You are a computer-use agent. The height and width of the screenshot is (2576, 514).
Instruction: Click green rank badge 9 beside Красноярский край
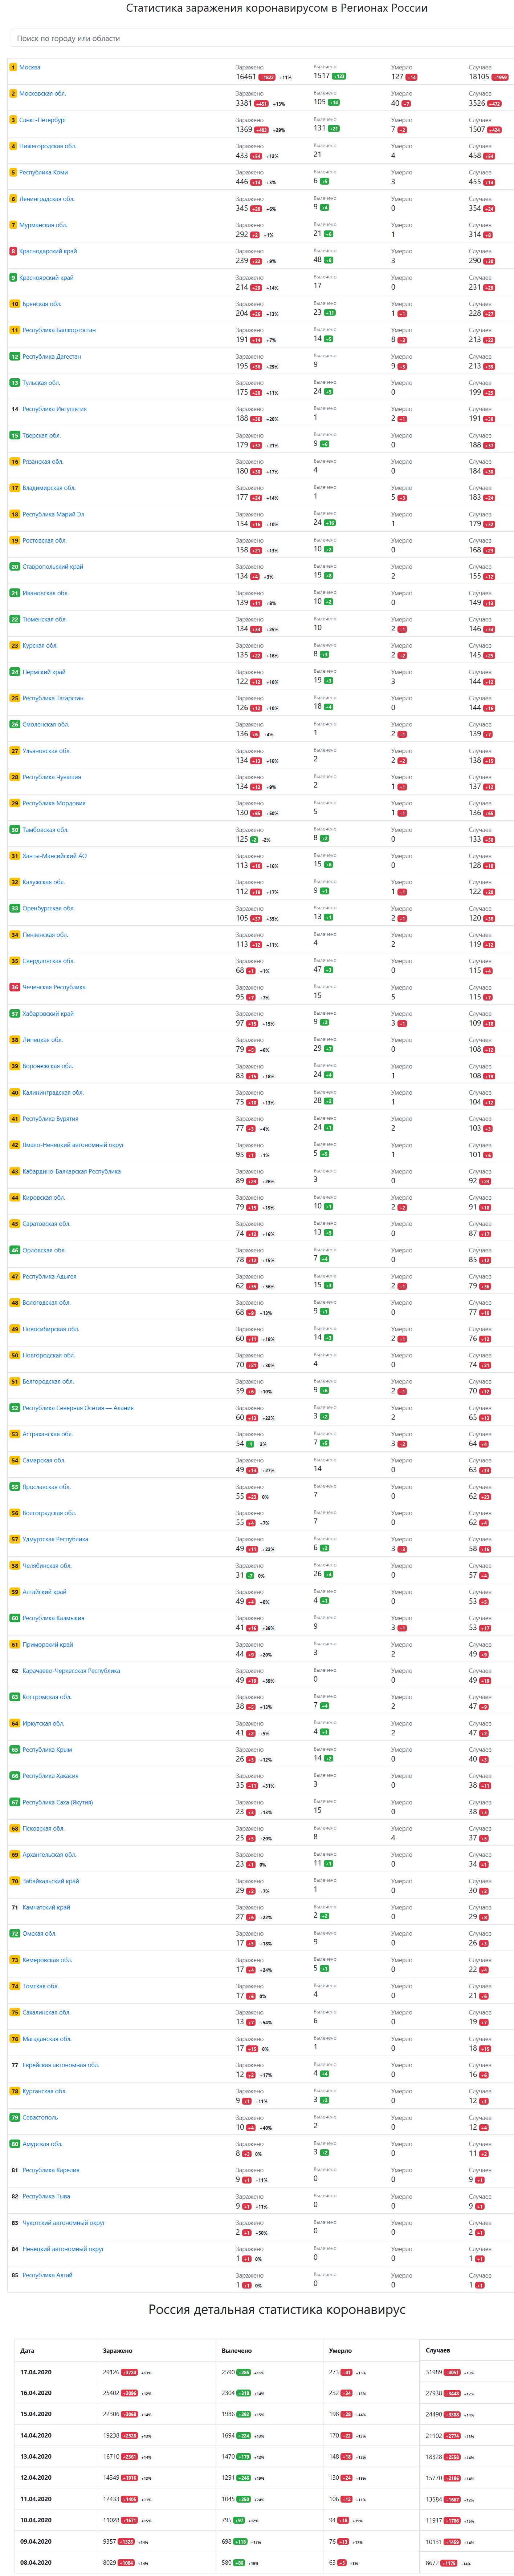tap(13, 277)
